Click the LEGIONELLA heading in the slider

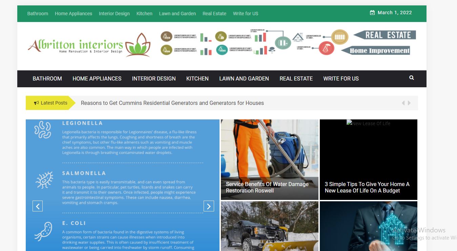tap(82, 123)
